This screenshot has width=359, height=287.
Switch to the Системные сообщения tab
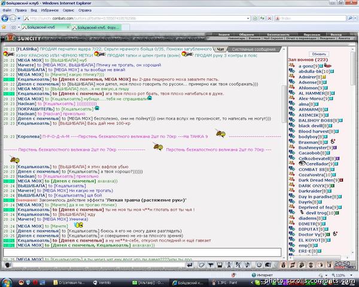pos(254,49)
